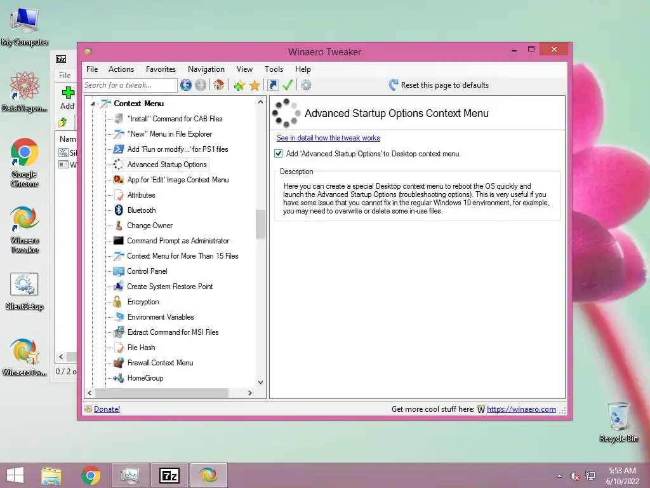Go to Home page via house icon
The image size is (650, 488).
point(218,85)
